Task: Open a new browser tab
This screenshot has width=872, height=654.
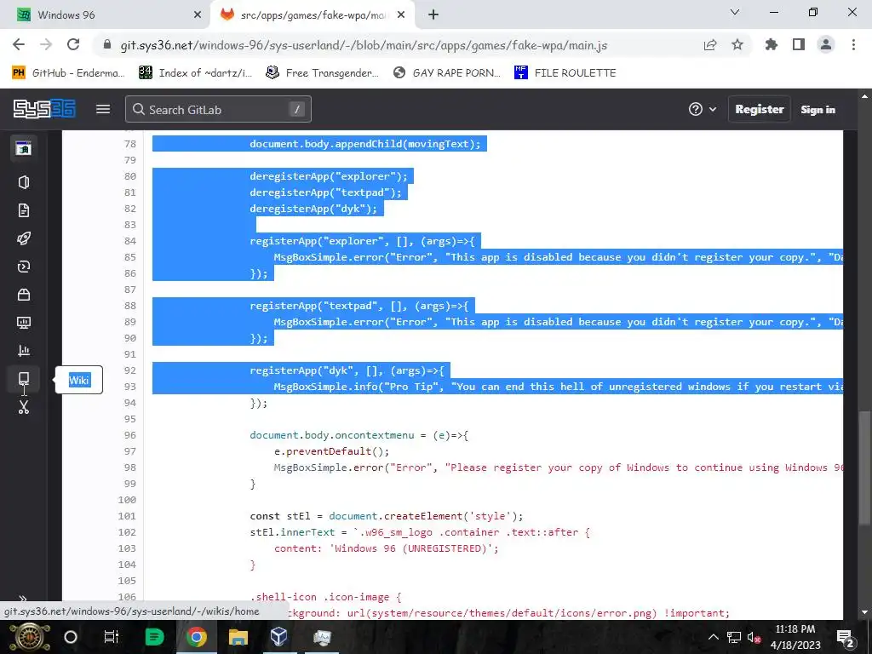Action: (x=433, y=15)
